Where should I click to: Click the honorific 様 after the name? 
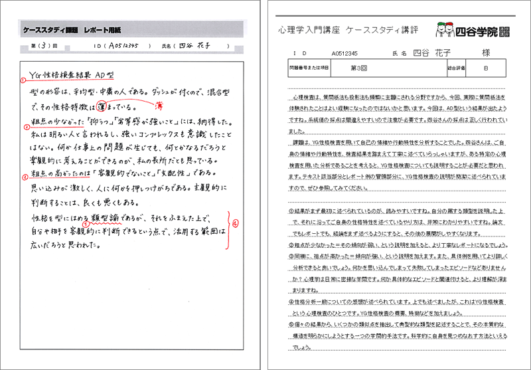(486, 52)
